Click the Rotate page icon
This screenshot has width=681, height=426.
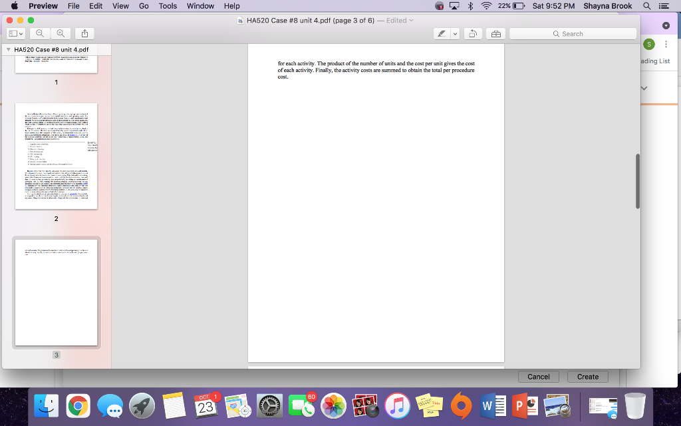click(472, 33)
